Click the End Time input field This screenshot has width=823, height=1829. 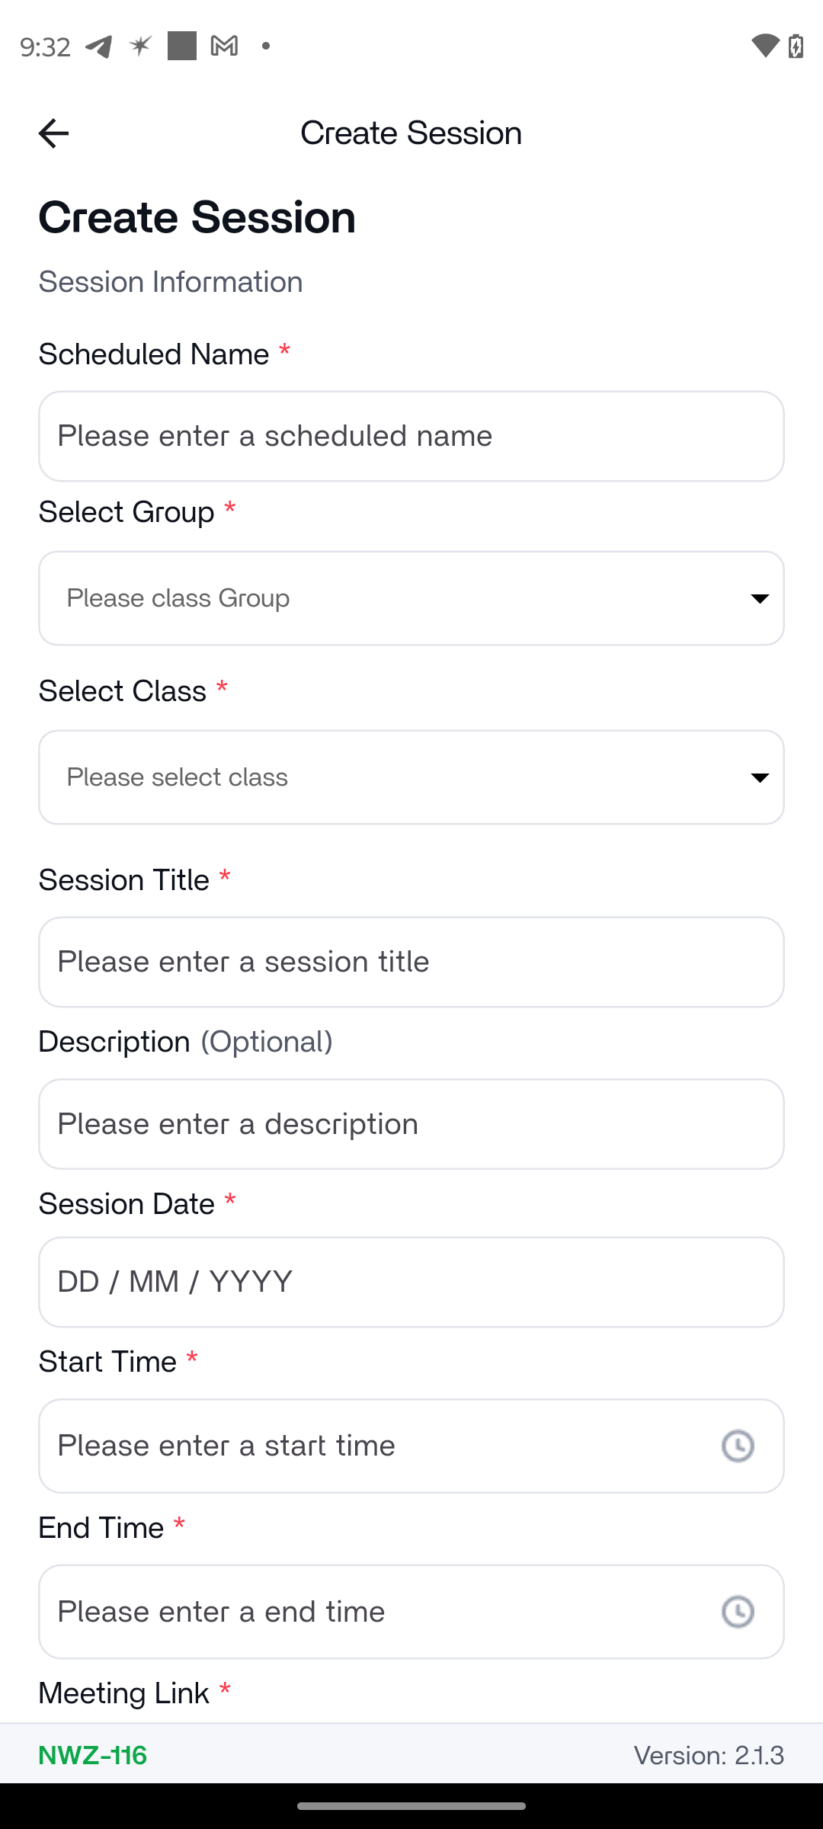[366, 1612]
